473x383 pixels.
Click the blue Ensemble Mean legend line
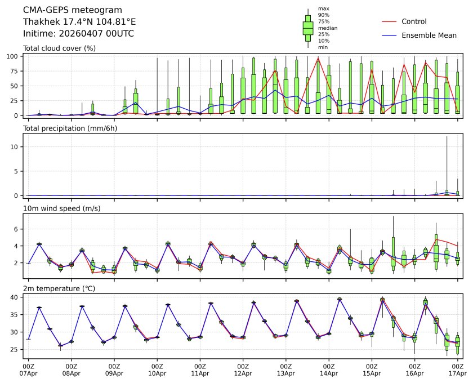tap(390, 35)
